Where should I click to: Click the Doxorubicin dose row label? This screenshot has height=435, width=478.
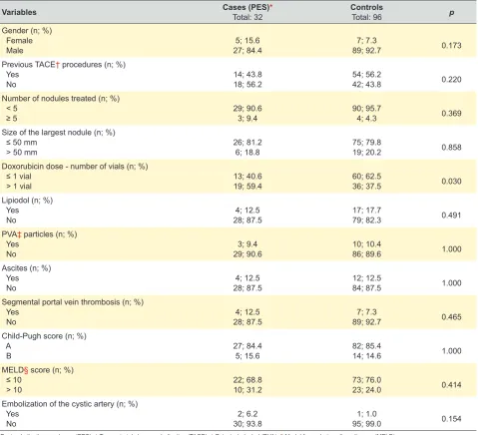(75, 167)
